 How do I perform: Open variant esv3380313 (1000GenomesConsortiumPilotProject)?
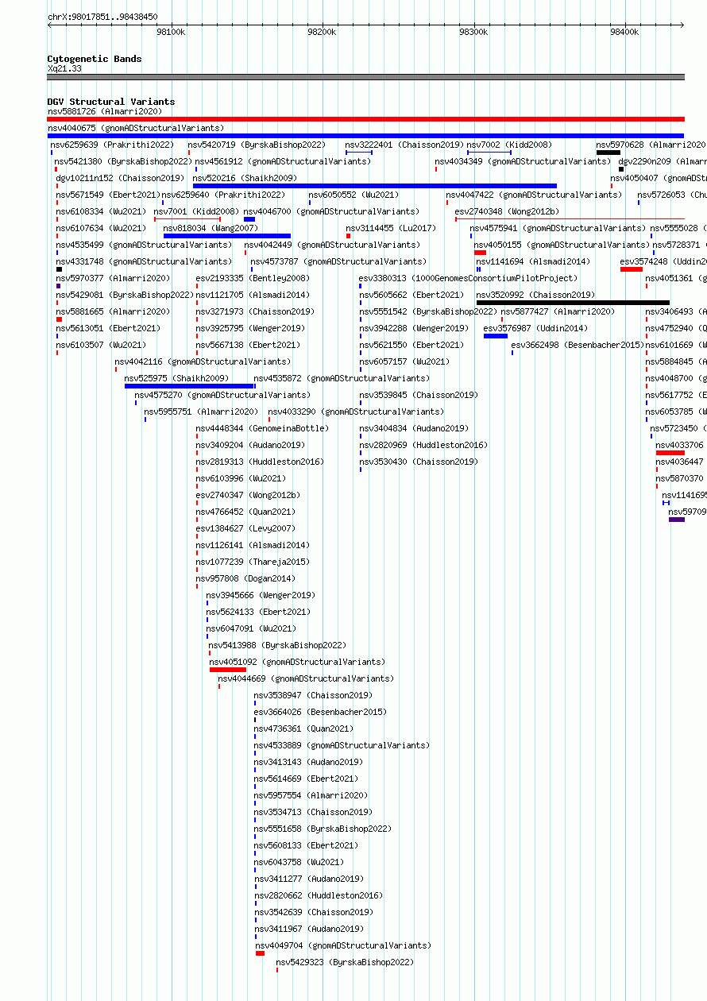click(x=468, y=278)
